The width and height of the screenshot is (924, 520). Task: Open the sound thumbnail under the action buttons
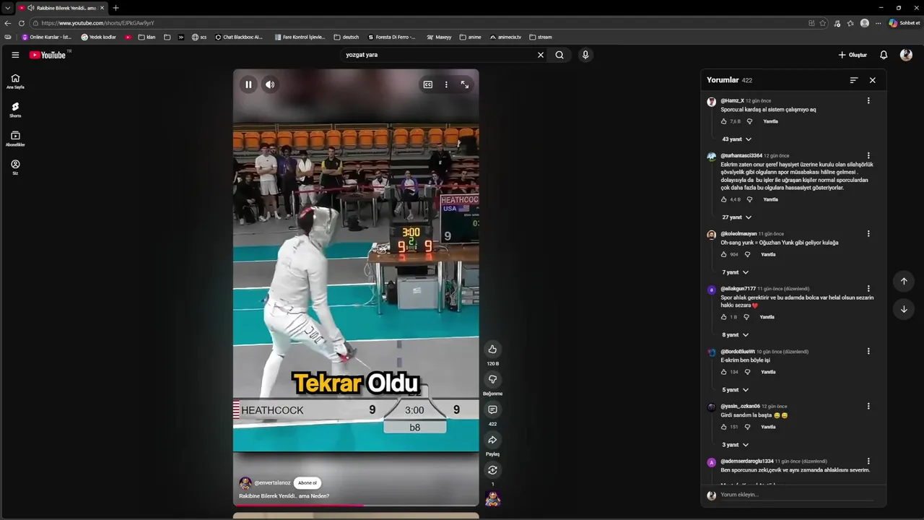493,498
